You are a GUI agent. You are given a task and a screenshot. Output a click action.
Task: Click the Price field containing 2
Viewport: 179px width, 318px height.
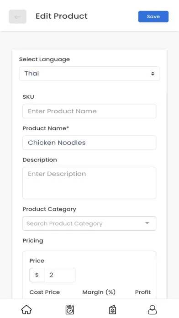click(x=60, y=275)
